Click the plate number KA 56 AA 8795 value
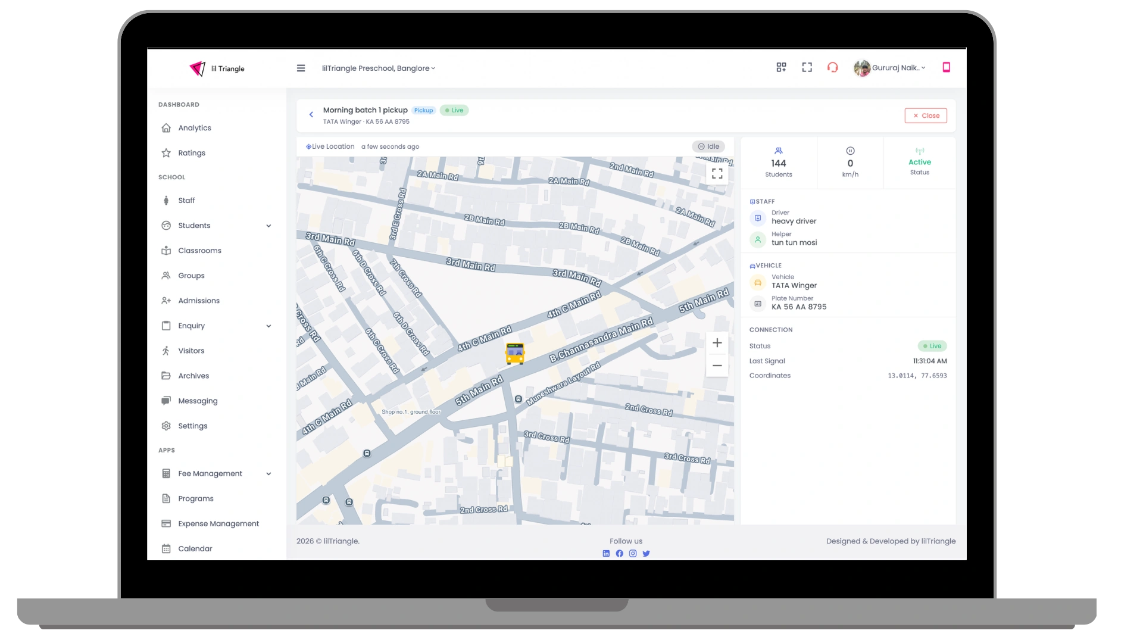This screenshot has width=1143, height=643. coord(799,307)
